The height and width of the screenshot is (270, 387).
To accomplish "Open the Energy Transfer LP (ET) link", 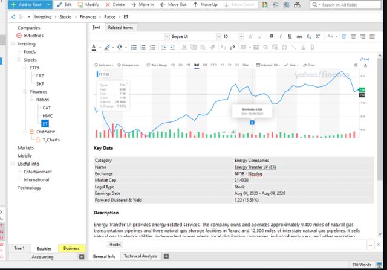I will pyautogui.click(x=255, y=167).
